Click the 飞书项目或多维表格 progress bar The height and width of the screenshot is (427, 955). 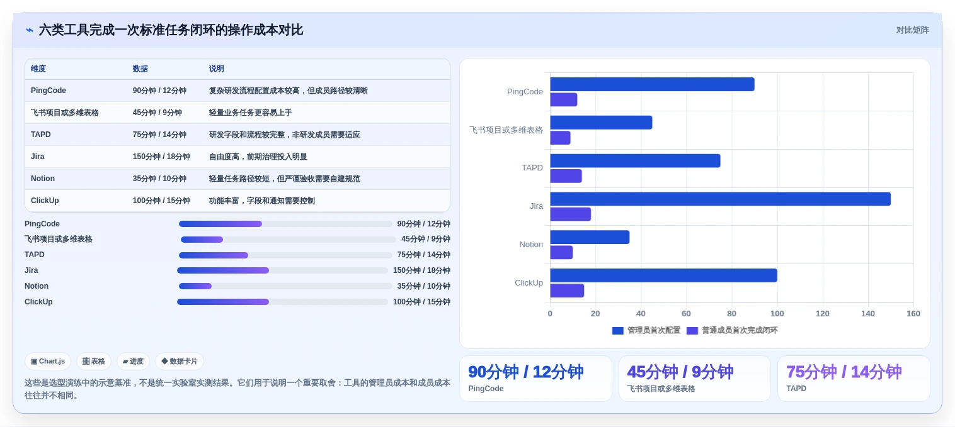pos(289,240)
